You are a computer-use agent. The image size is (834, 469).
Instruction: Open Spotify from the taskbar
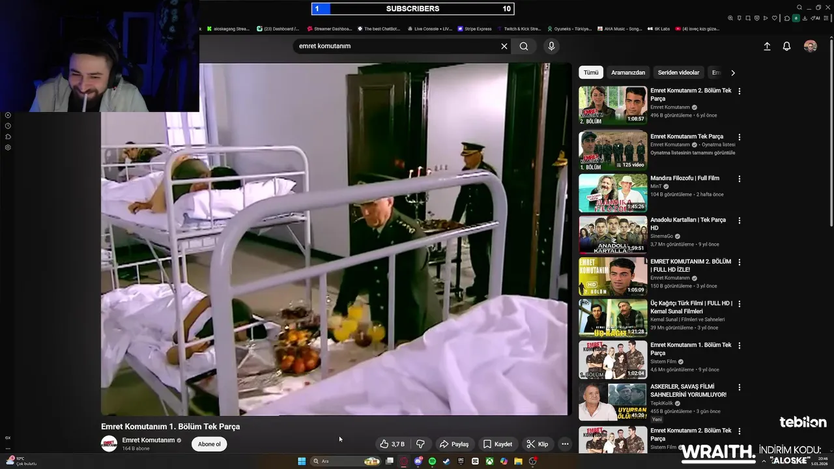click(432, 461)
